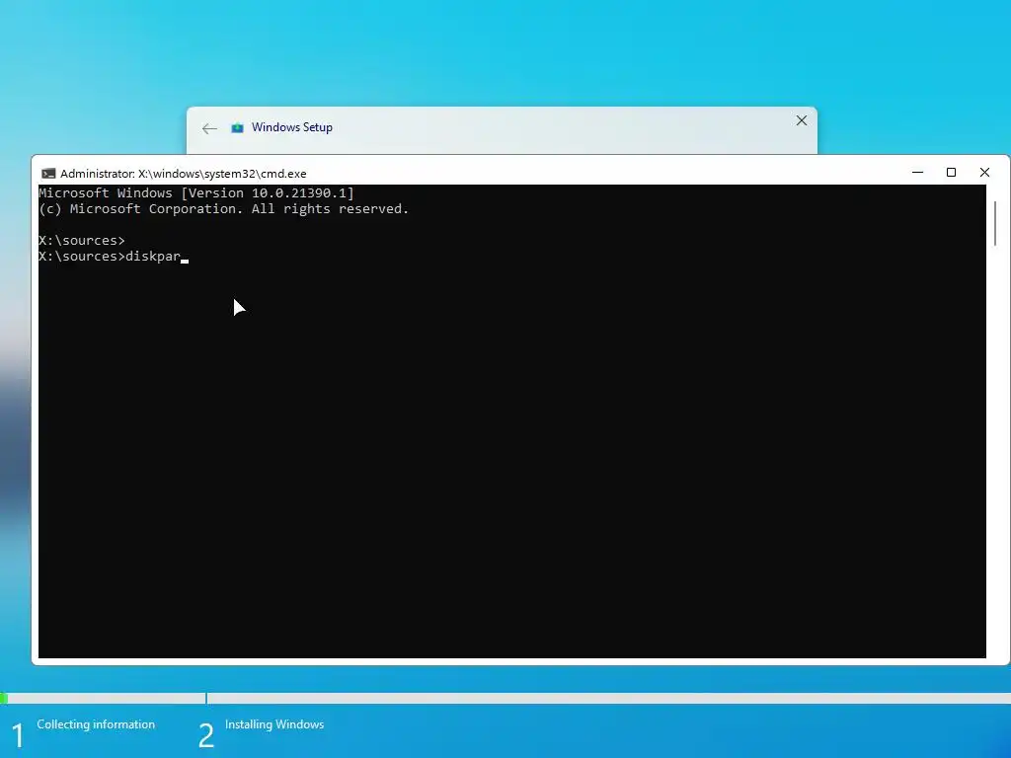1011x758 pixels.
Task: Click the 'Collecting information' step label
Action: 96,724
